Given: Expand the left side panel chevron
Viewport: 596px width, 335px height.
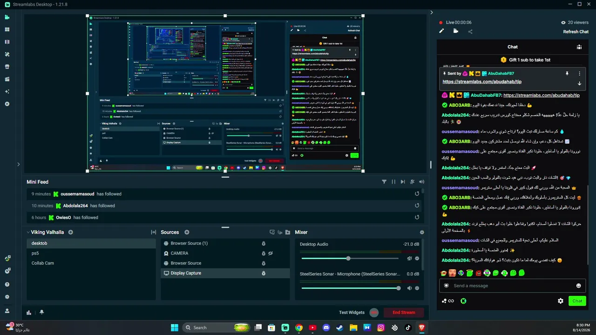Looking at the screenshot, I should (x=19, y=164).
